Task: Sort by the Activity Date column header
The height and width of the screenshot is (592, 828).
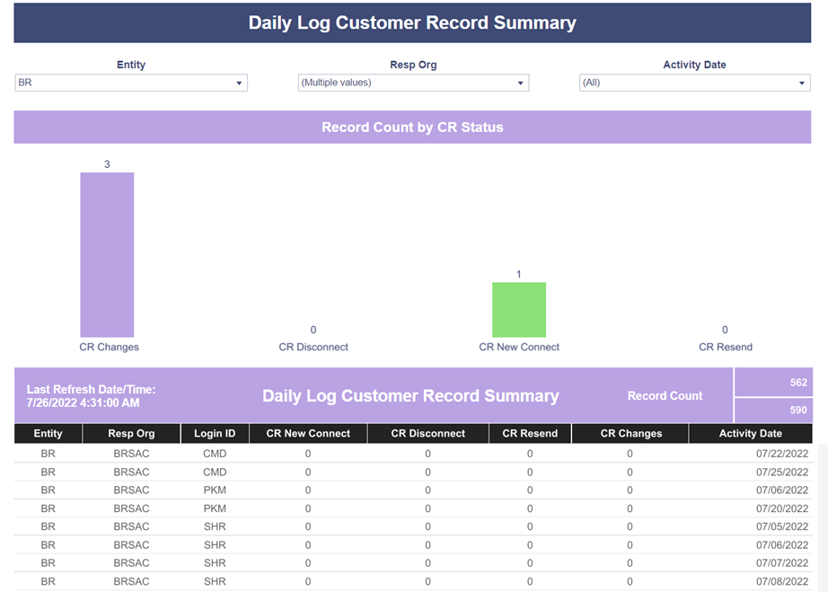Action: [x=751, y=433]
